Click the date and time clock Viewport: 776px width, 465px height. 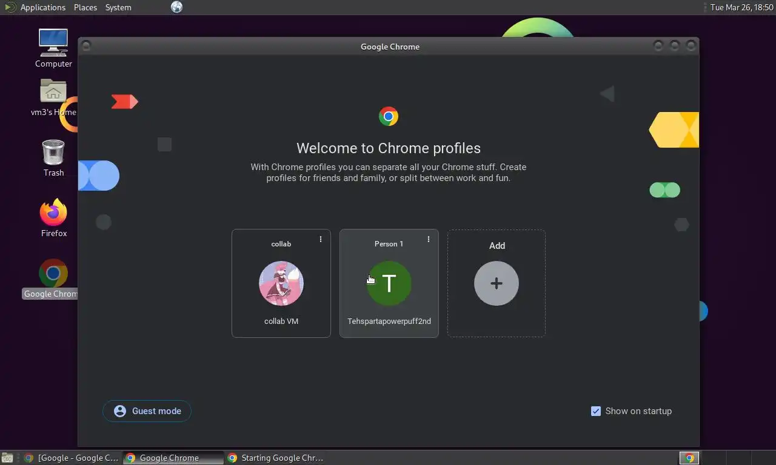click(x=741, y=7)
